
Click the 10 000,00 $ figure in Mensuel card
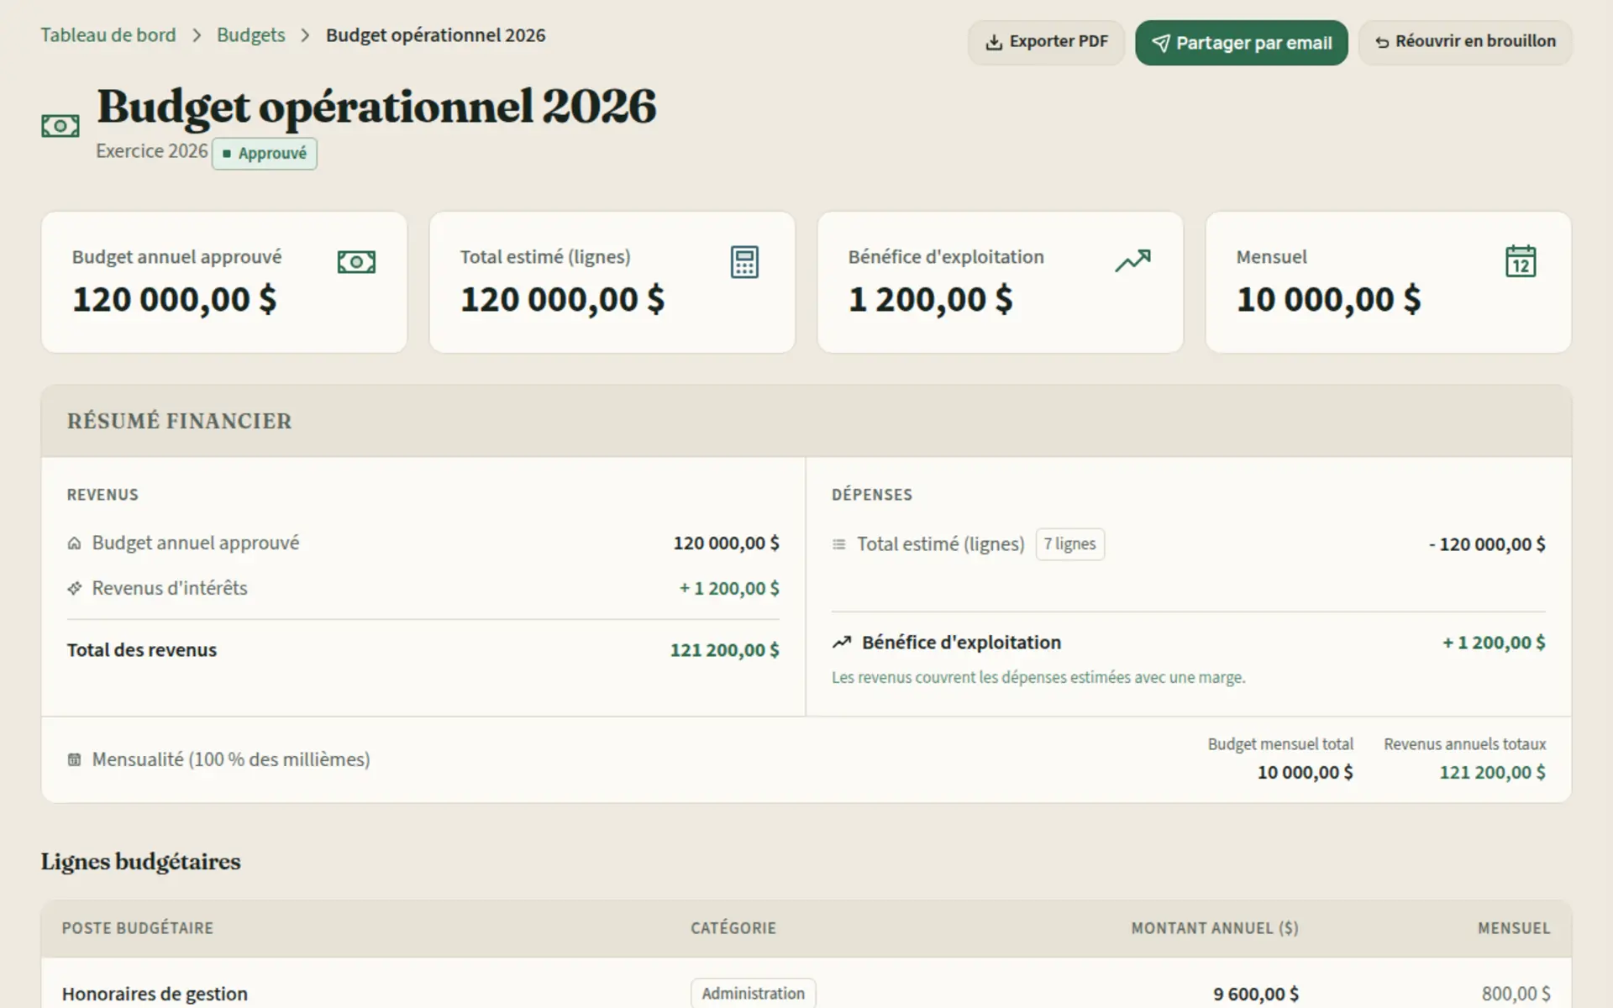[x=1328, y=300]
